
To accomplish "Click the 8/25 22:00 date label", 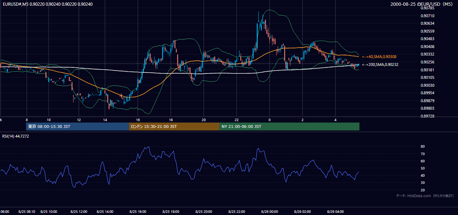I will 237,212.
